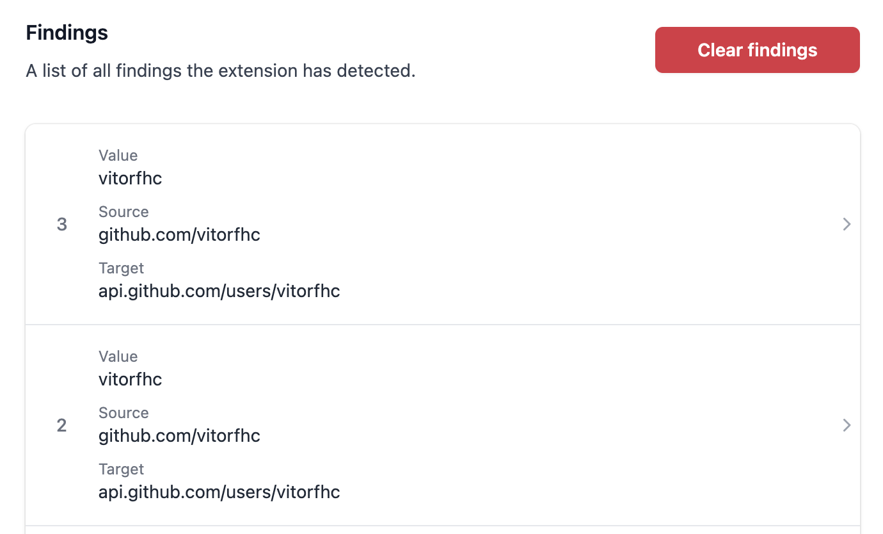Click the value vitorfhc in finding 2
This screenshot has height=534, width=883.
tap(131, 380)
